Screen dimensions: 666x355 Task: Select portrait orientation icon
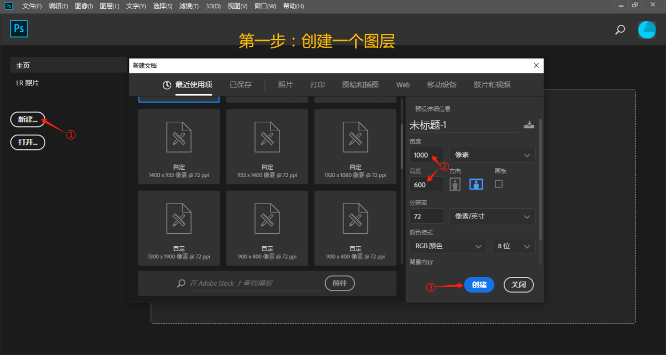click(455, 184)
